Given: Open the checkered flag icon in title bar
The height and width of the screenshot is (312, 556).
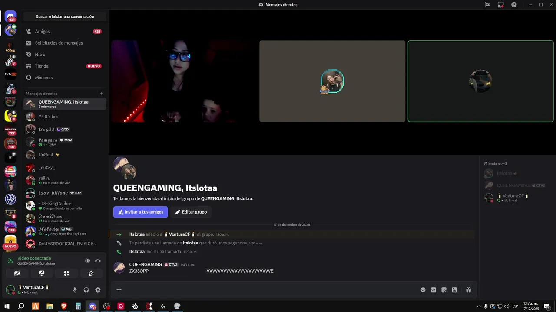Looking at the screenshot, I should [x=487, y=5].
